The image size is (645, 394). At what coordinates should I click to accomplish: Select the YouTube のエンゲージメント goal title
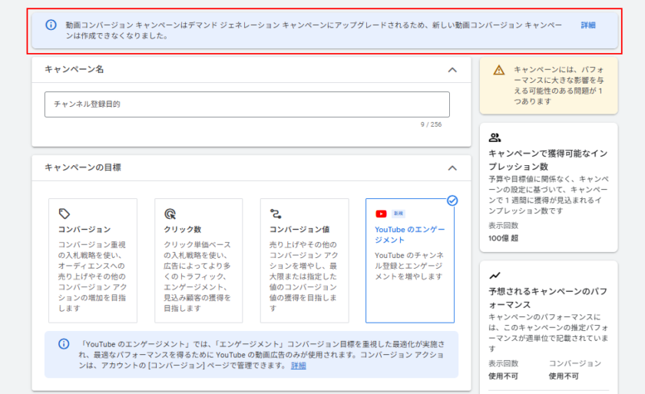409,234
